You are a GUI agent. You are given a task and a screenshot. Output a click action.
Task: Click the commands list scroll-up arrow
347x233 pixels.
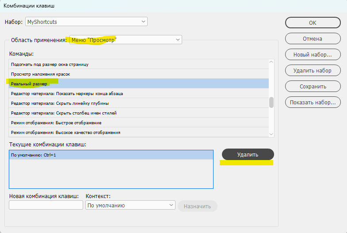pyautogui.click(x=271, y=62)
